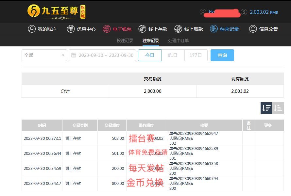Open the user profile avatar icon

[x=203, y=12]
